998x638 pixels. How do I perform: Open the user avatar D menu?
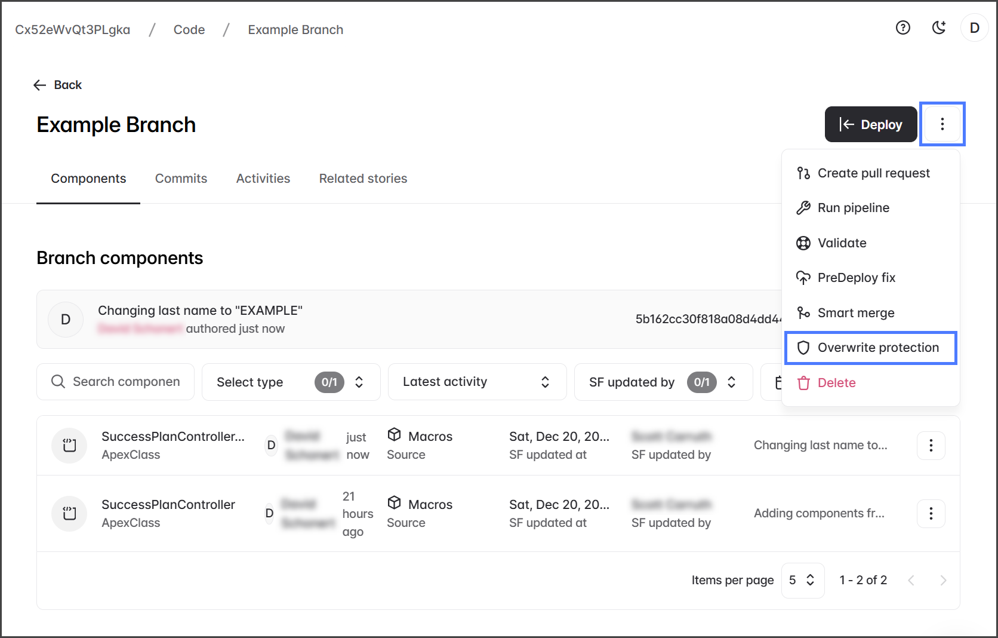click(x=974, y=28)
